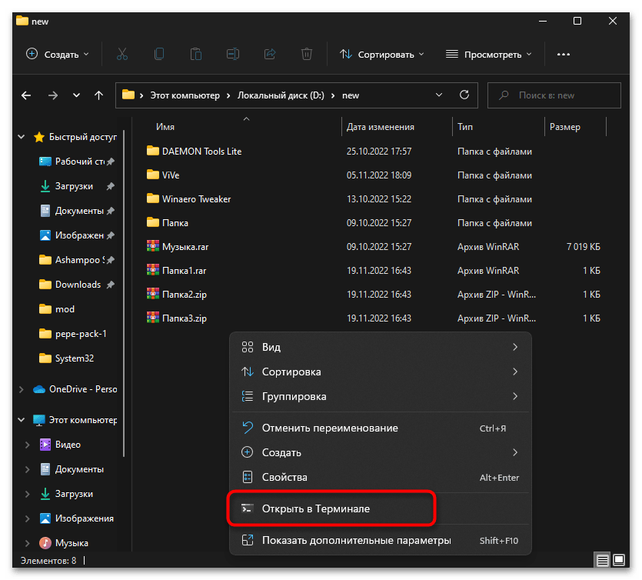
Task: Click the Rename icon in toolbar
Action: click(233, 54)
